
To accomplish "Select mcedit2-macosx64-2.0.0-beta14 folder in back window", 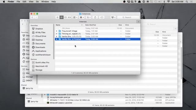I will (x=64, y=95).
